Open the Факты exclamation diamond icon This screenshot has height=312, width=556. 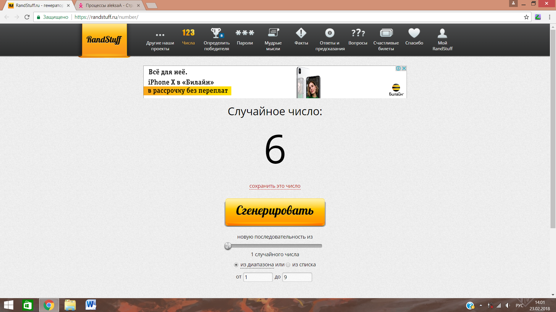(301, 33)
